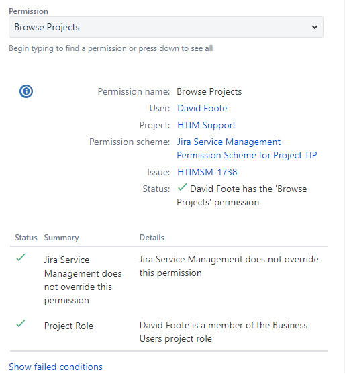Open the David Foote user link
The height and width of the screenshot is (382, 345).
[x=202, y=108]
